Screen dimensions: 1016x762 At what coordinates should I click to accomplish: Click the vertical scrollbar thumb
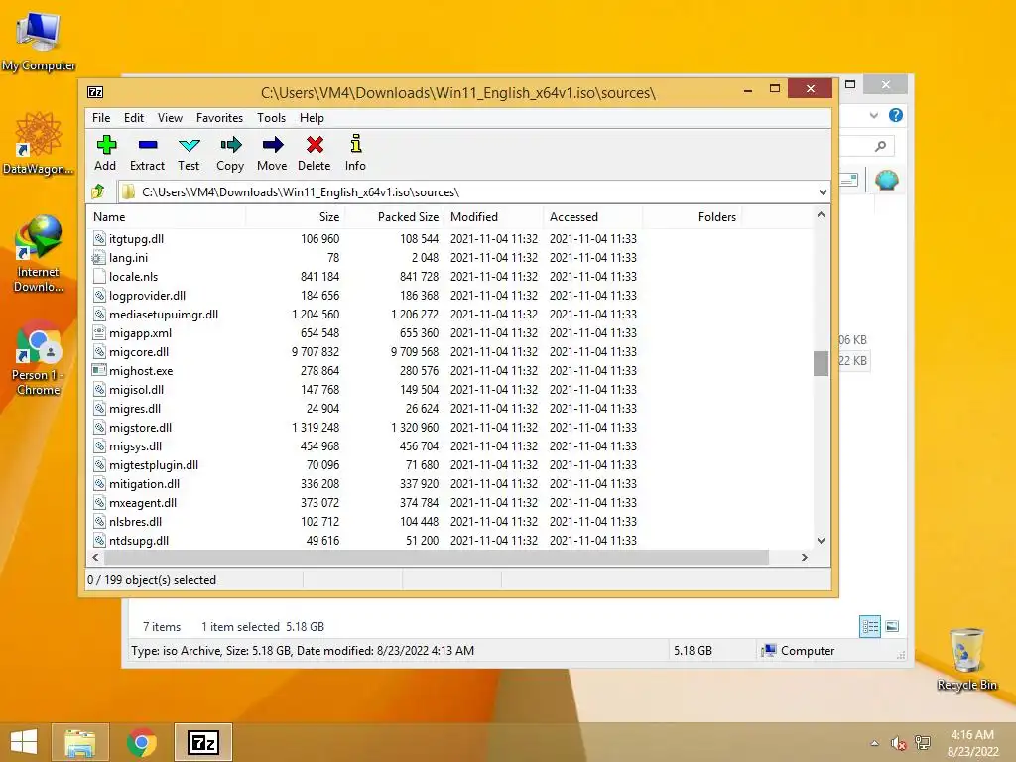click(821, 363)
